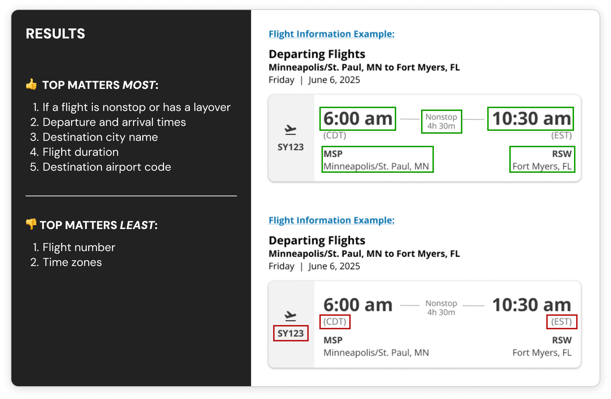This screenshot has height=399, width=611.
Task: Select the MSP airport code on bottom card
Action: click(x=333, y=340)
